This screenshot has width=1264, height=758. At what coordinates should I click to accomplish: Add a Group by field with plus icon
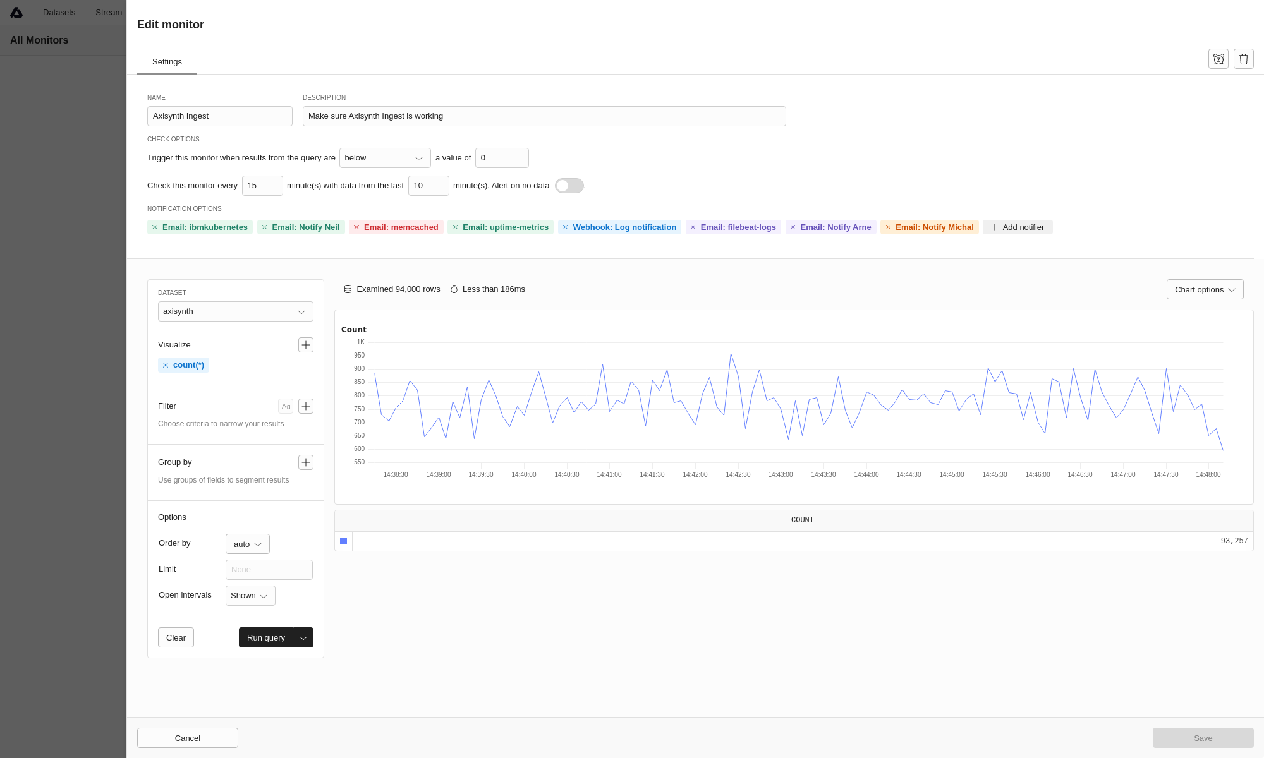(306, 462)
